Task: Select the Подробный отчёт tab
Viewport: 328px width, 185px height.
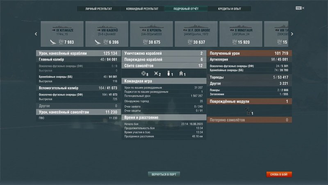Action: click(186, 9)
